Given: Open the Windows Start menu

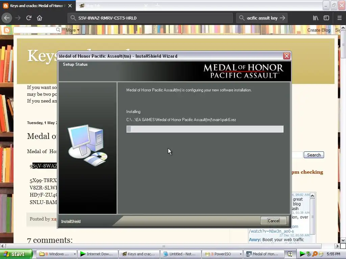Looking at the screenshot, I should tap(16, 254).
